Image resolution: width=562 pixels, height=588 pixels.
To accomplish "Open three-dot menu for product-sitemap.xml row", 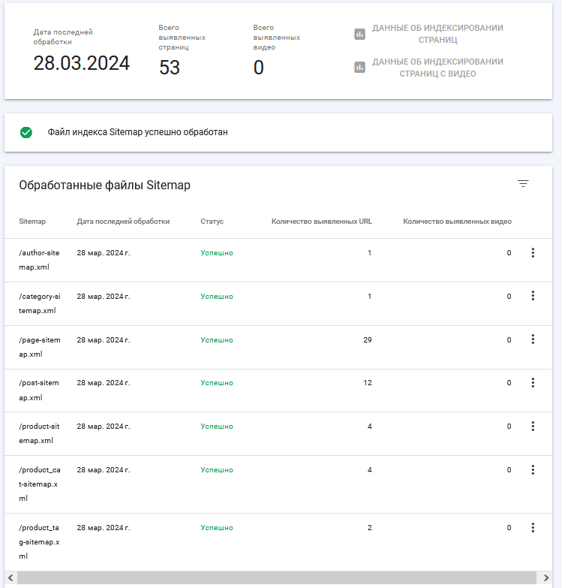I will click(533, 426).
